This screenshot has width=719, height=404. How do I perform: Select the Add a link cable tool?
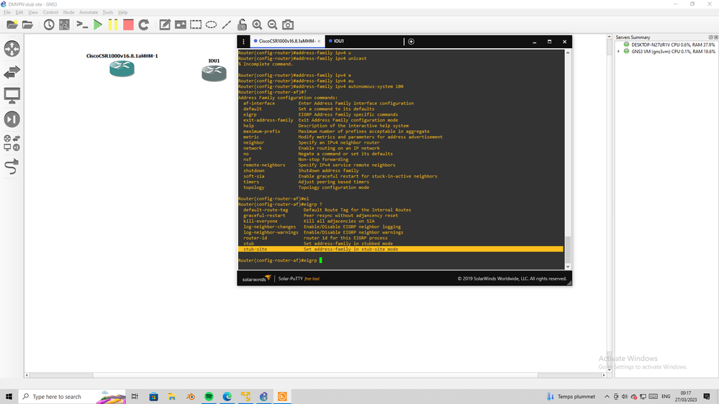(12, 167)
